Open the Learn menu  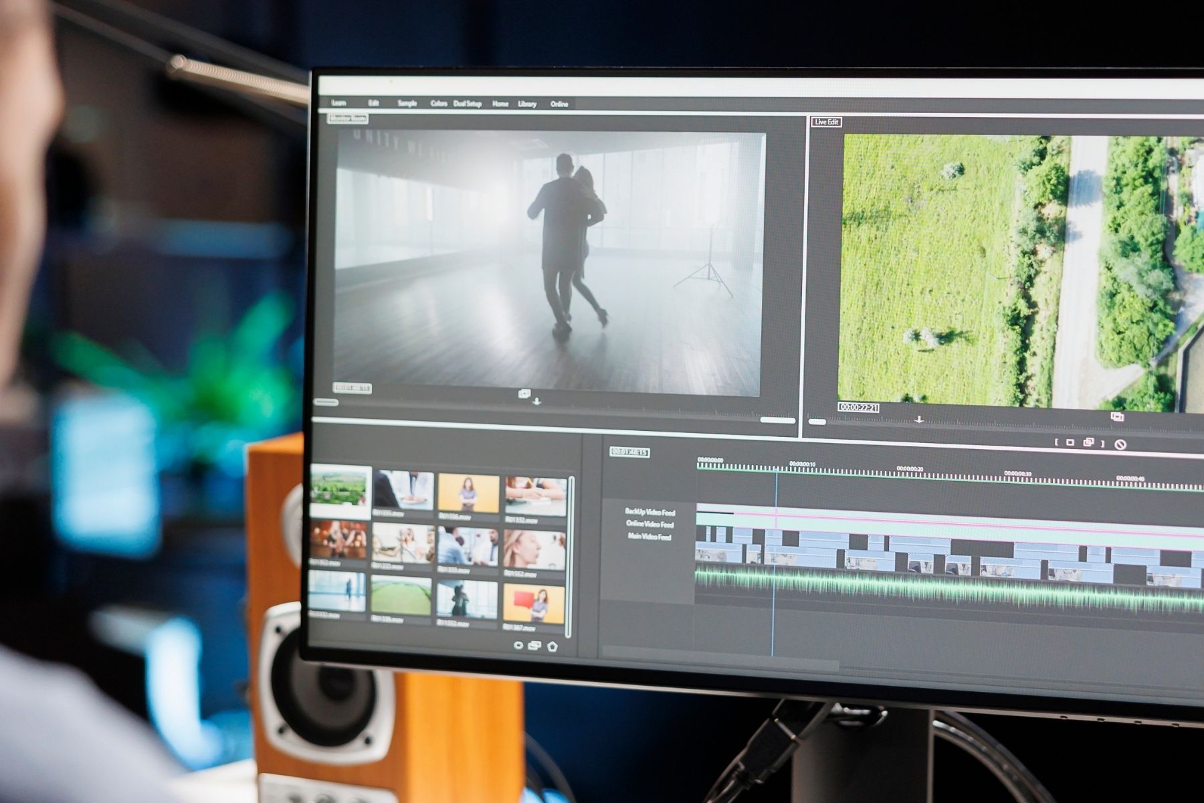pos(339,103)
